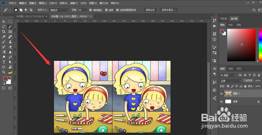
Task: Select the Rectangular Marquee tool
Action: (x=10, y=21)
